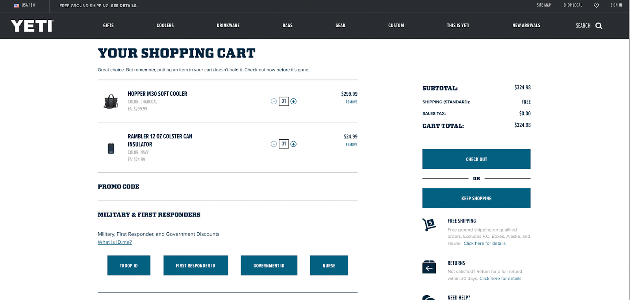Remove Hopper M30 Soft Cooler from cart
630x300 pixels.
[352, 102]
